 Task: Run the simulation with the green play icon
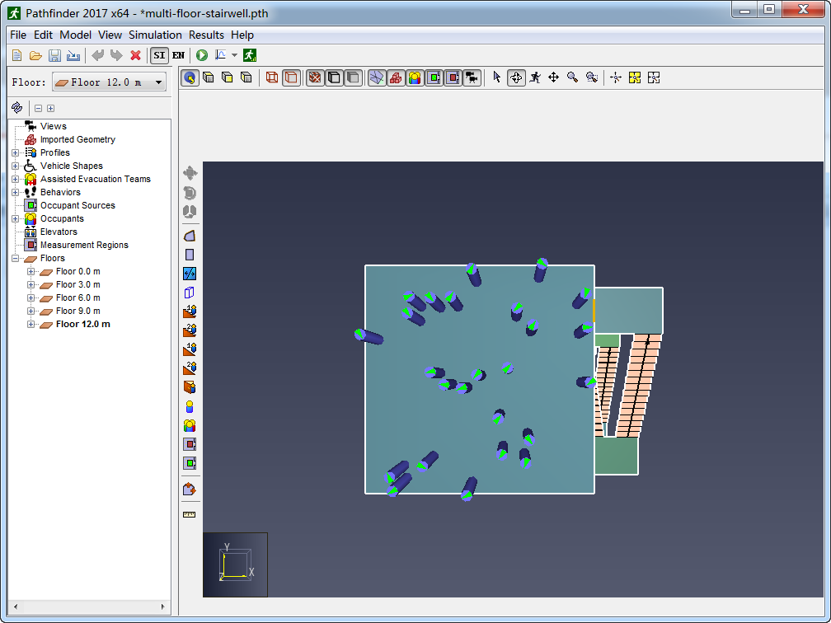[x=202, y=55]
